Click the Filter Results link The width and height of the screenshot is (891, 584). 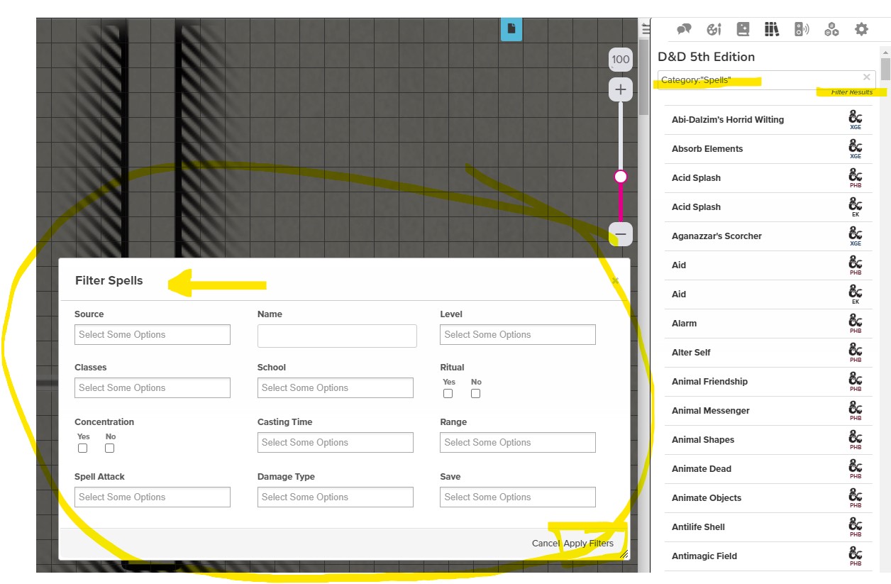[x=851, y=92]
